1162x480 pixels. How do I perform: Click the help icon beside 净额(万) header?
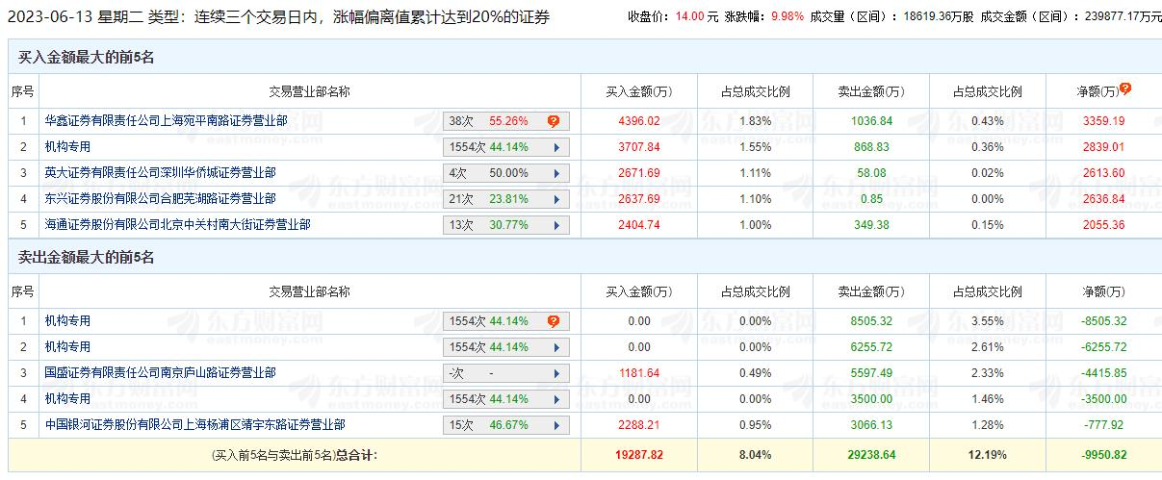point(1124,88)
